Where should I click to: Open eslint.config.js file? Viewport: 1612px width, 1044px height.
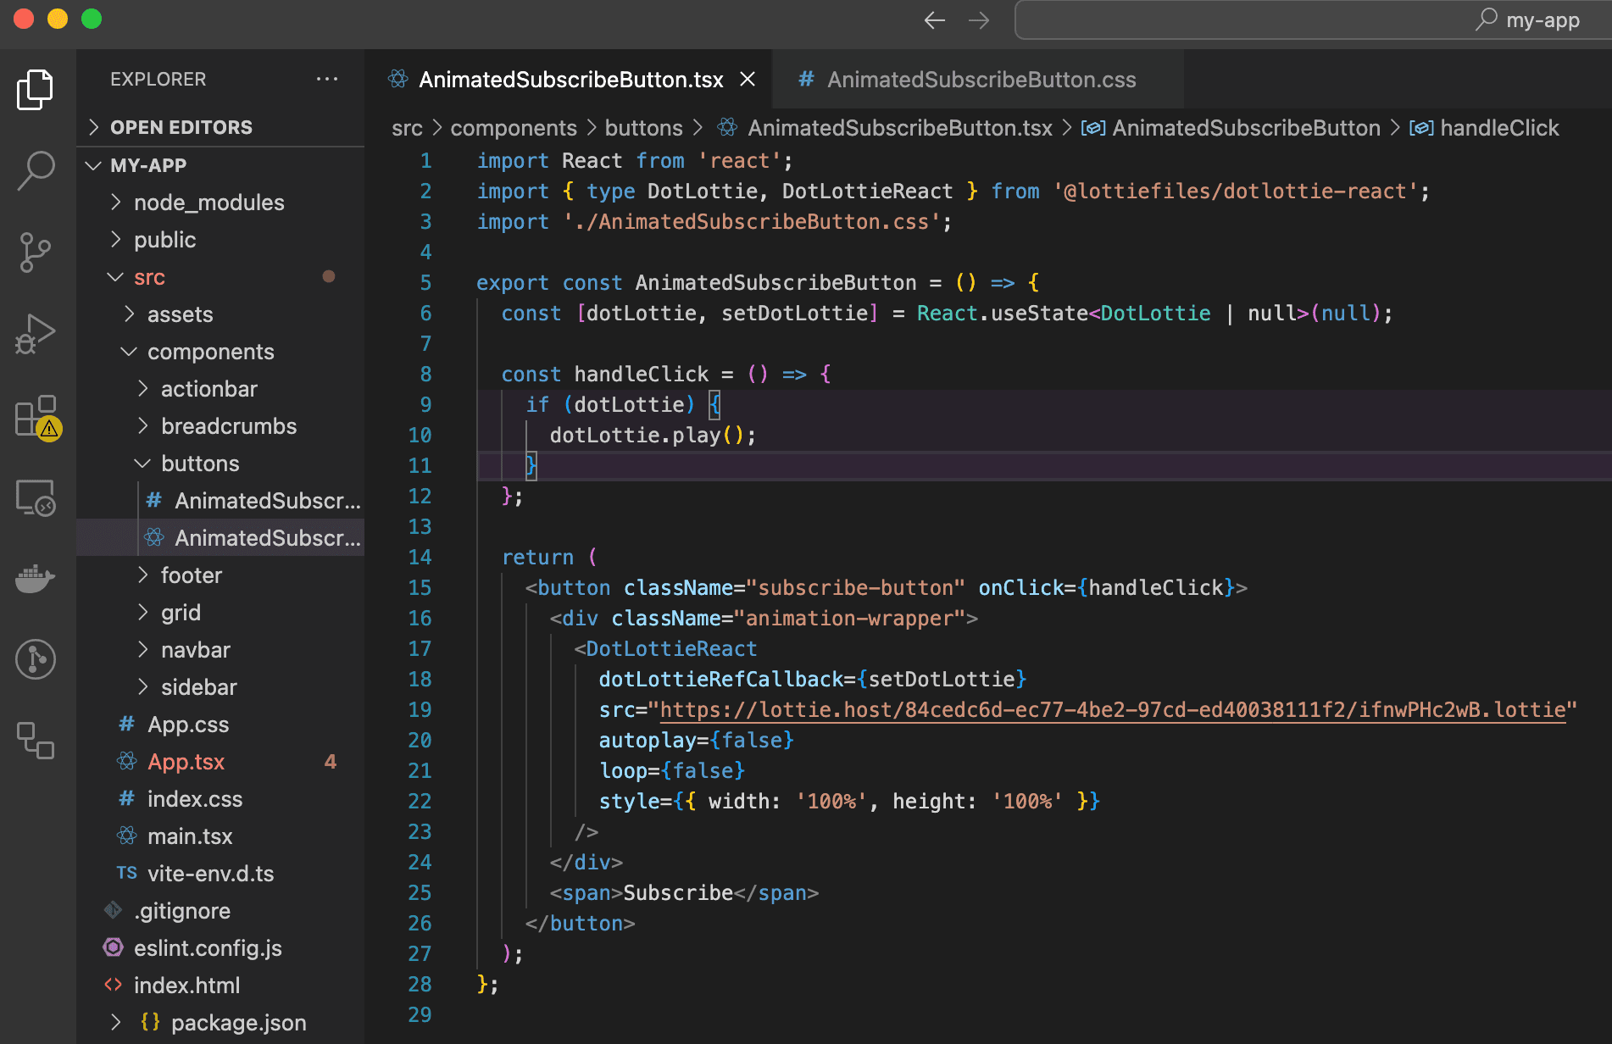tap(208, 948)
